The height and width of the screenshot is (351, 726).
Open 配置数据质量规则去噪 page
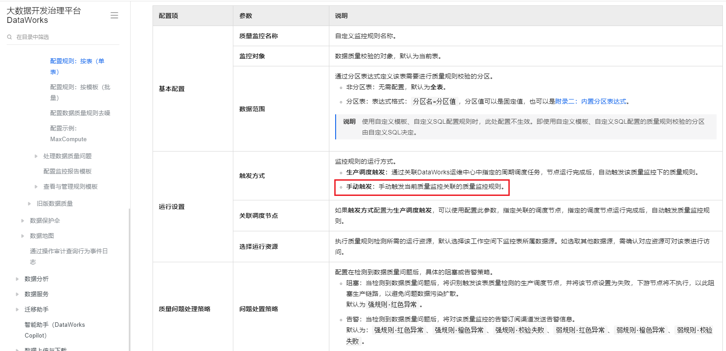[x=80, y=113]
